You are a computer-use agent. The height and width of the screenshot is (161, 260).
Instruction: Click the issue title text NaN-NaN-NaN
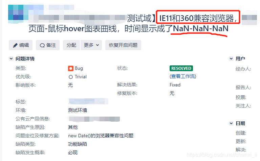point(201,28)
